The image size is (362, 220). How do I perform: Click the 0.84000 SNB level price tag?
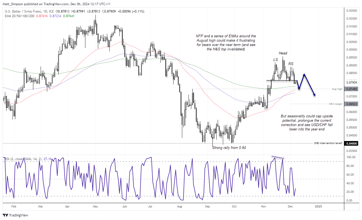tap(352, 143)
